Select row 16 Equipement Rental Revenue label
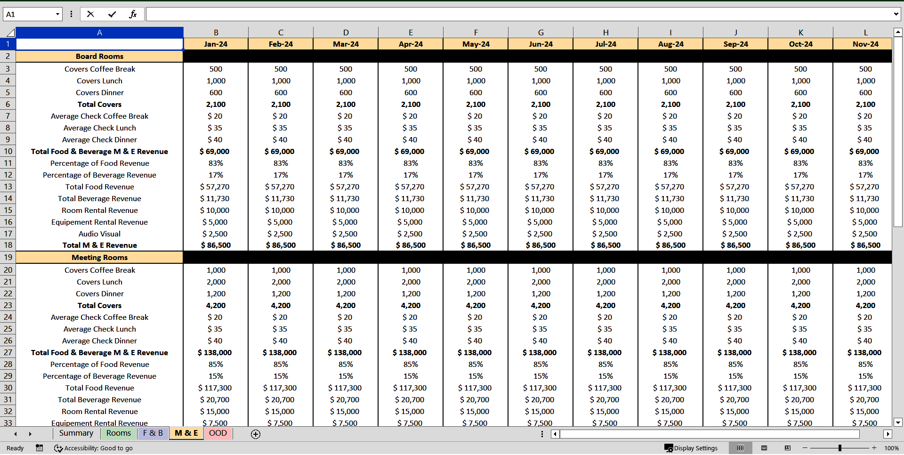904x455 pixels. coord(99,222)
